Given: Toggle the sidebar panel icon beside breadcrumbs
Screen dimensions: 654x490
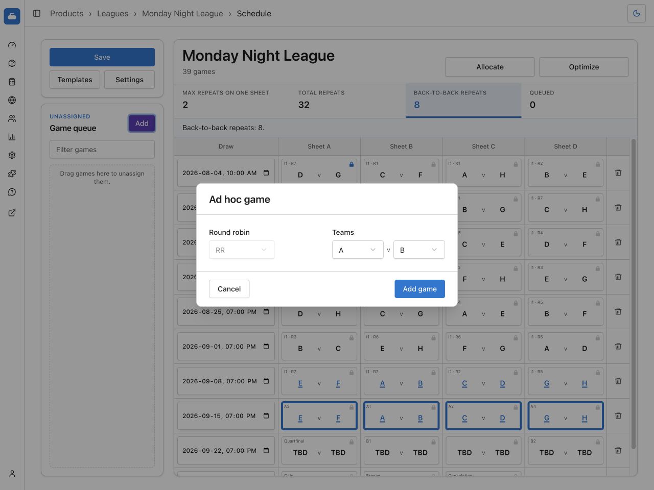Looking at the screenshot, I should [x=37, y=13].
